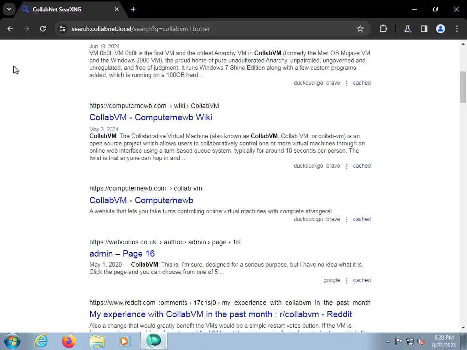Show hidden system tray icons
The width and height of the screenshot is (467, 350).
point(388,341)
